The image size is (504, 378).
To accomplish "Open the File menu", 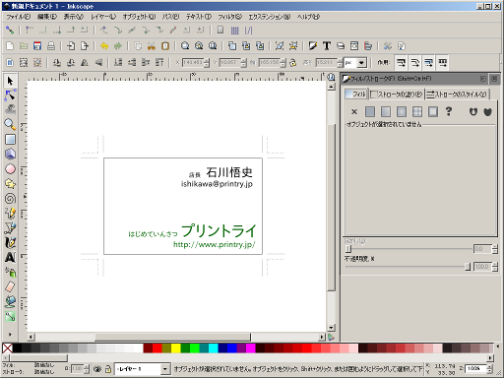I will coord(19,17).
